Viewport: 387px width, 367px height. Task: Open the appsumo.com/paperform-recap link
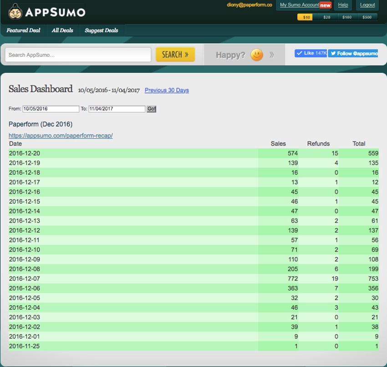[x=61, y=136]
